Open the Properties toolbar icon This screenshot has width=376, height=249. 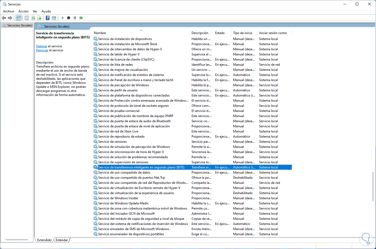[27, 18]
